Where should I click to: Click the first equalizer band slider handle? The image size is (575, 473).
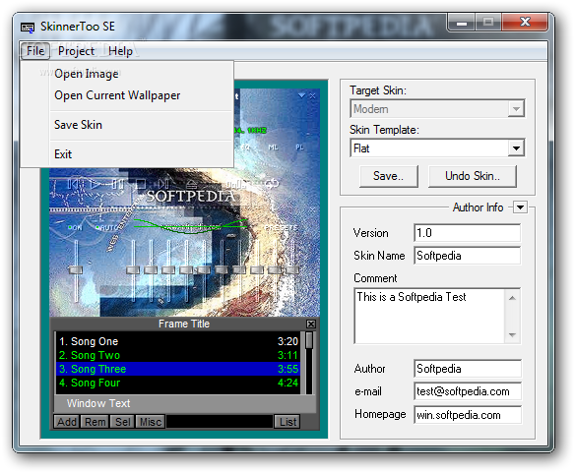point(133,270)
